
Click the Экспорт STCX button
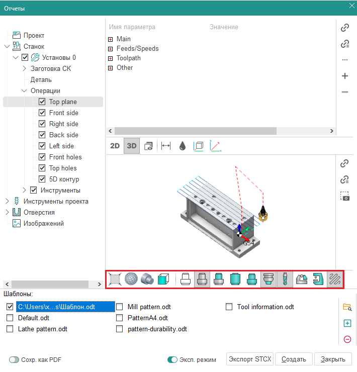[250, 359]
